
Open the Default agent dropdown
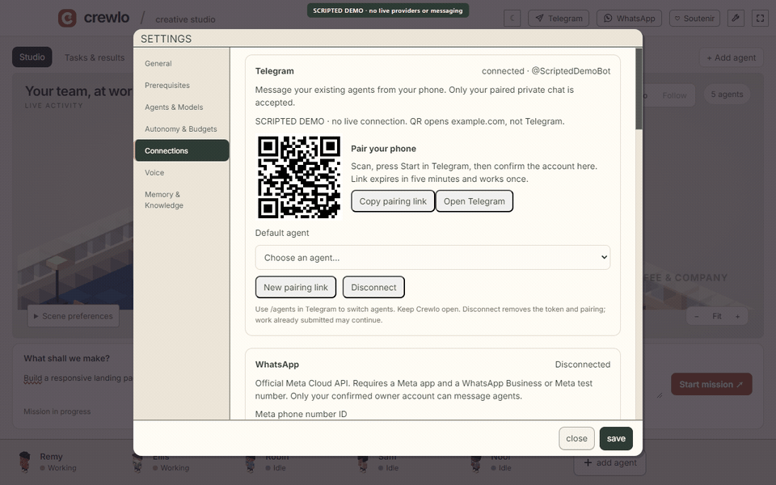[x=432, y=257]
